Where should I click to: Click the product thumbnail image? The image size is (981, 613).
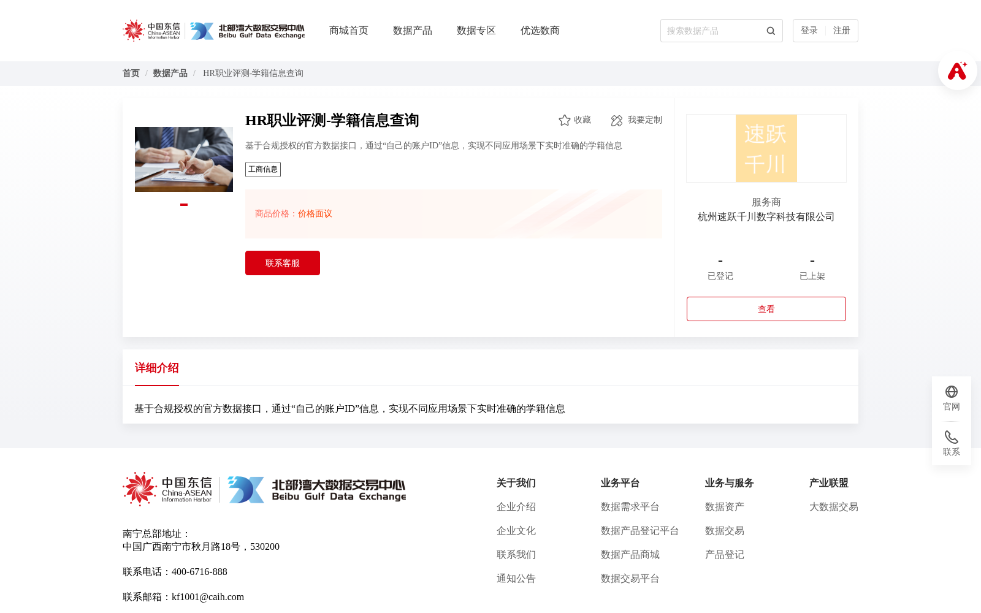(x=184, y=159)
